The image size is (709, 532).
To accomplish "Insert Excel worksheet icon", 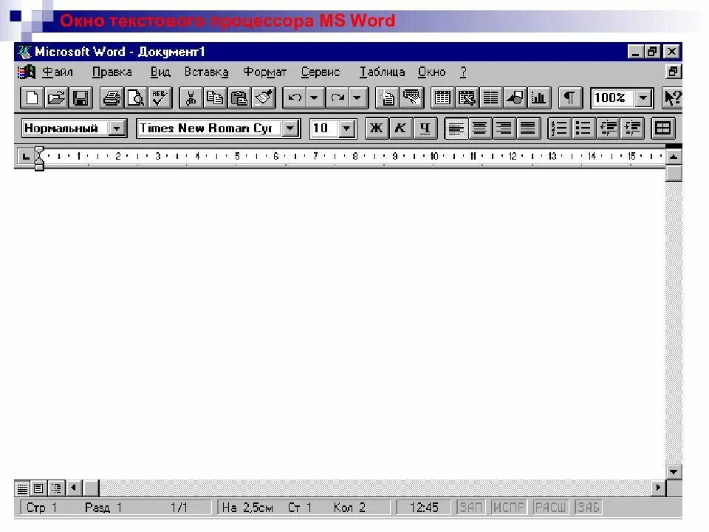I will point(467,98).
